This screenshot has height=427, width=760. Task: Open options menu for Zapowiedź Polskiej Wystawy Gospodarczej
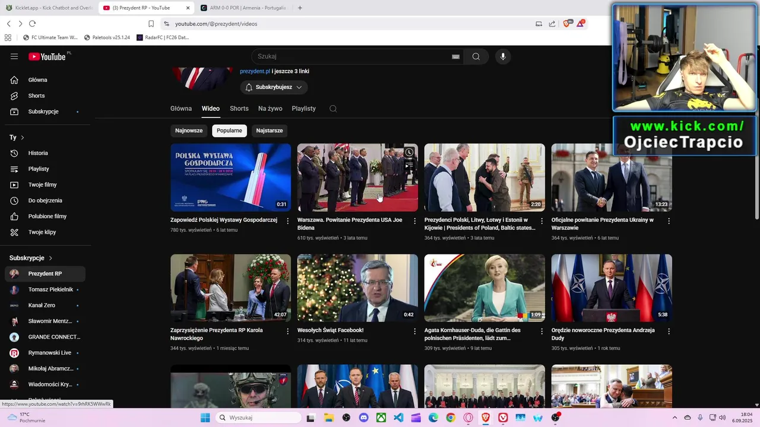(x=288, y=221)
